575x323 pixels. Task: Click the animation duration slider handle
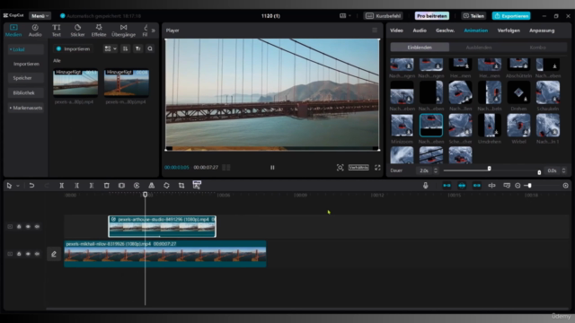[489, 169]
